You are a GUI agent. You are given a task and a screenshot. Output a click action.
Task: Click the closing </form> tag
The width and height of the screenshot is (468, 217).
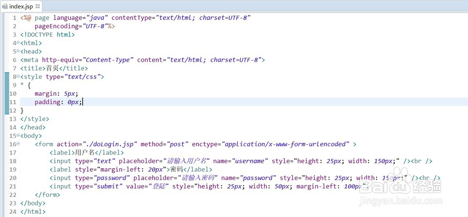click(47, 195)
